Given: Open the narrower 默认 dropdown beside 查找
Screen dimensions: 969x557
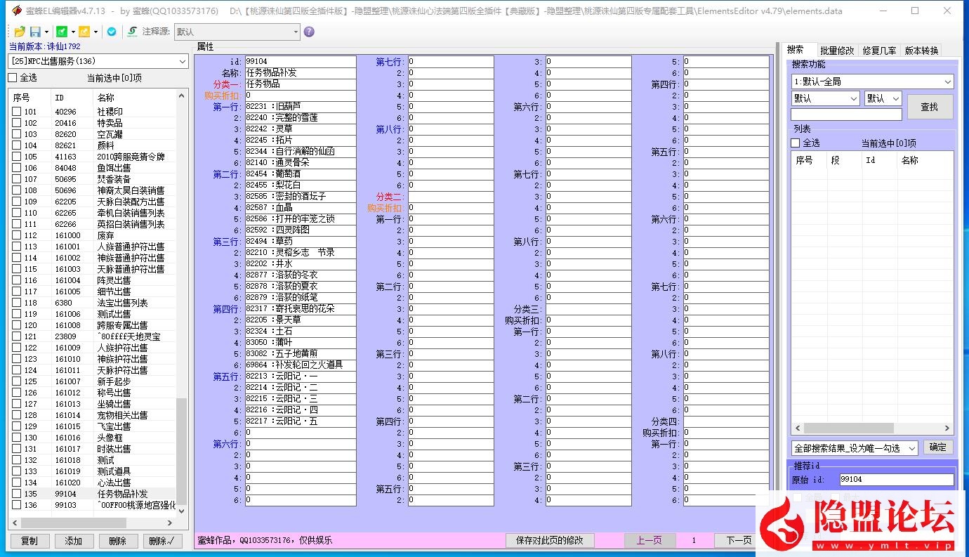Looking at the screenshot, I should (883, 98).
